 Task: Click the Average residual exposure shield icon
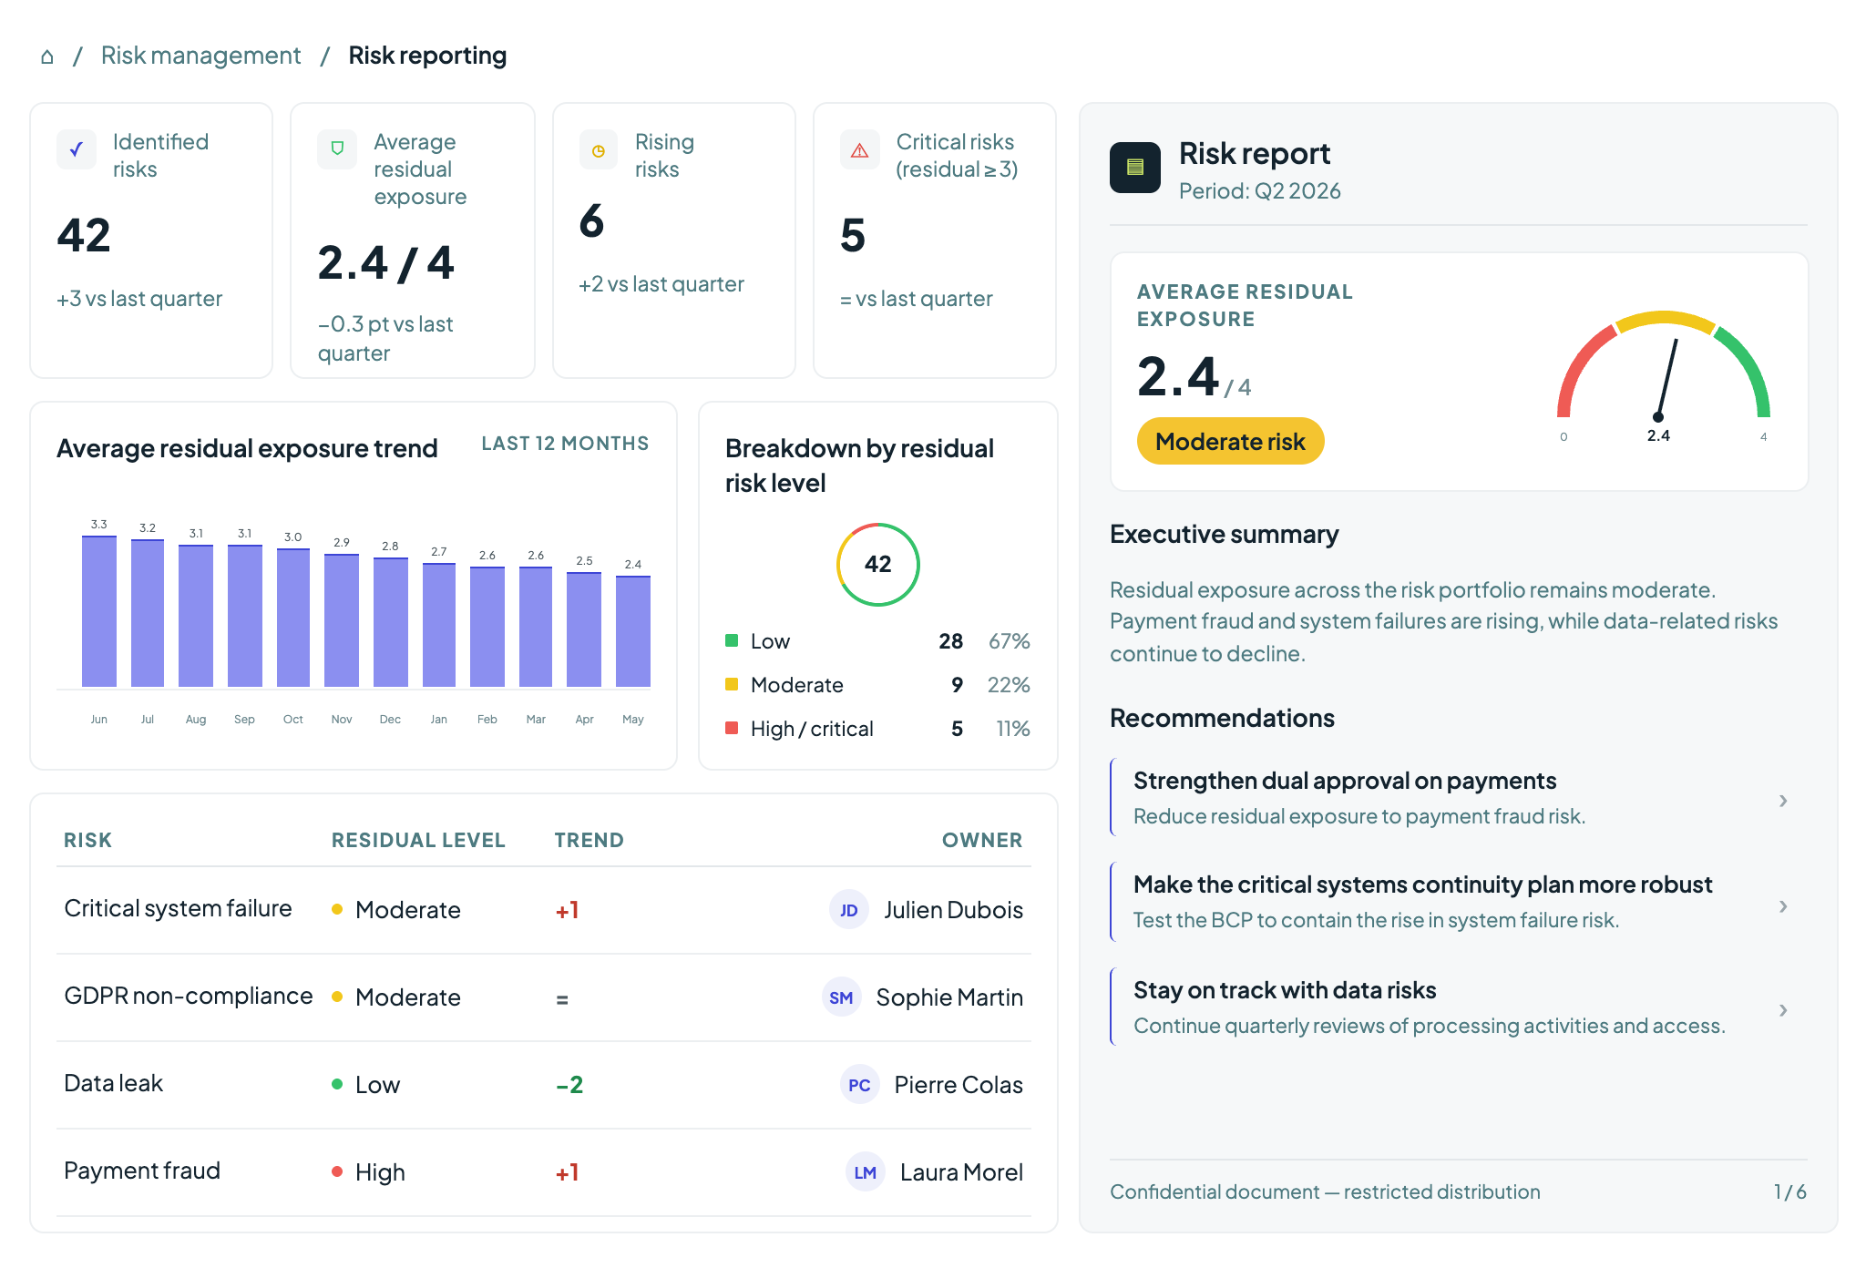coord(337,149)
